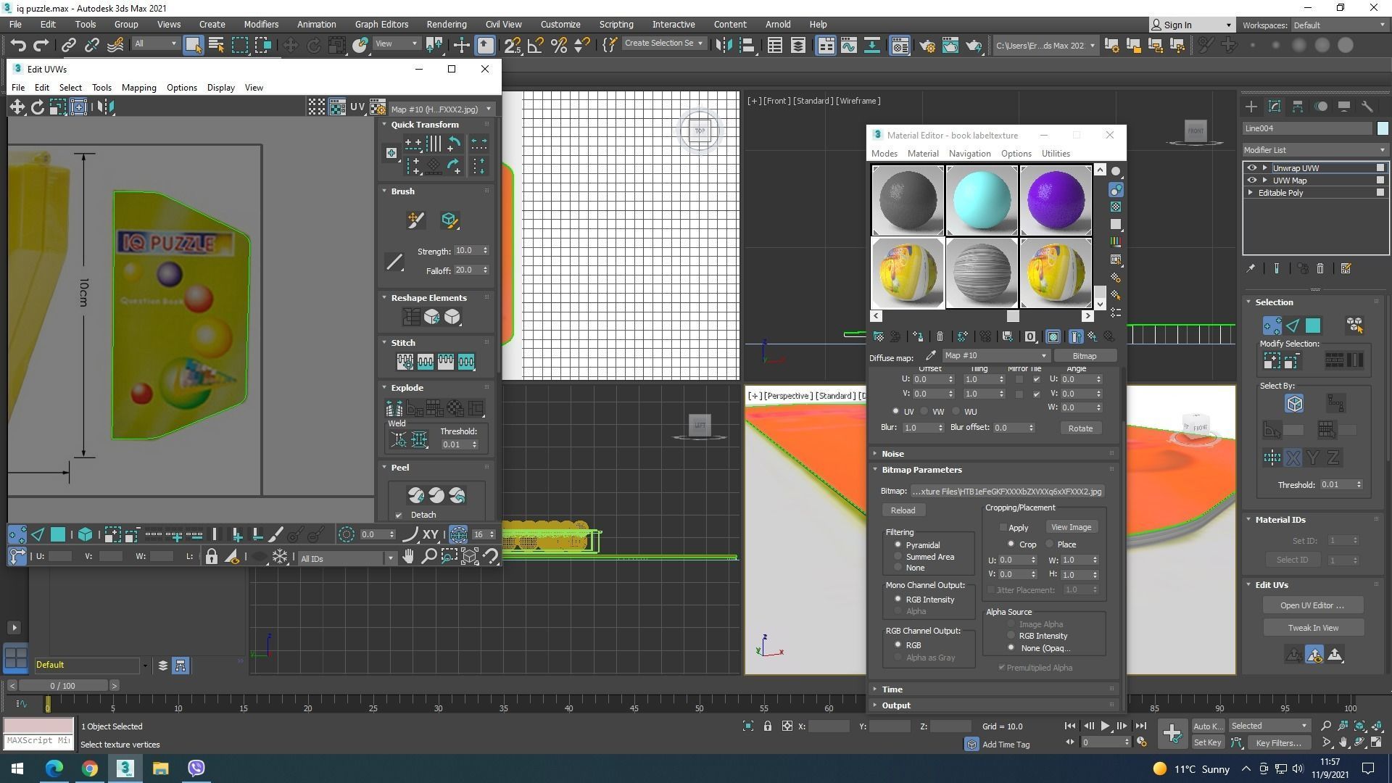
Task: Expand the Noise rollout
Action: (995, 454)
